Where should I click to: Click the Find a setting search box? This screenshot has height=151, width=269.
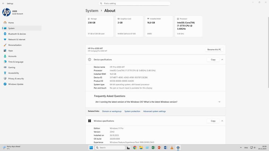[134, 3]
